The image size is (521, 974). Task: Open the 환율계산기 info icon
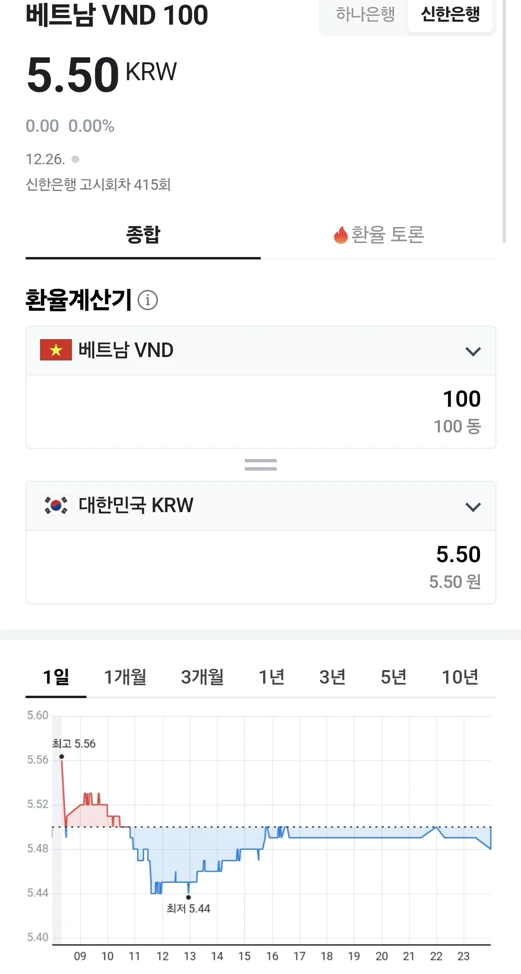[148, 300]
